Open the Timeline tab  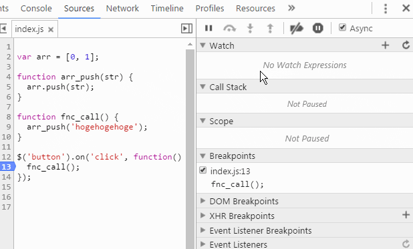(167, 9)
